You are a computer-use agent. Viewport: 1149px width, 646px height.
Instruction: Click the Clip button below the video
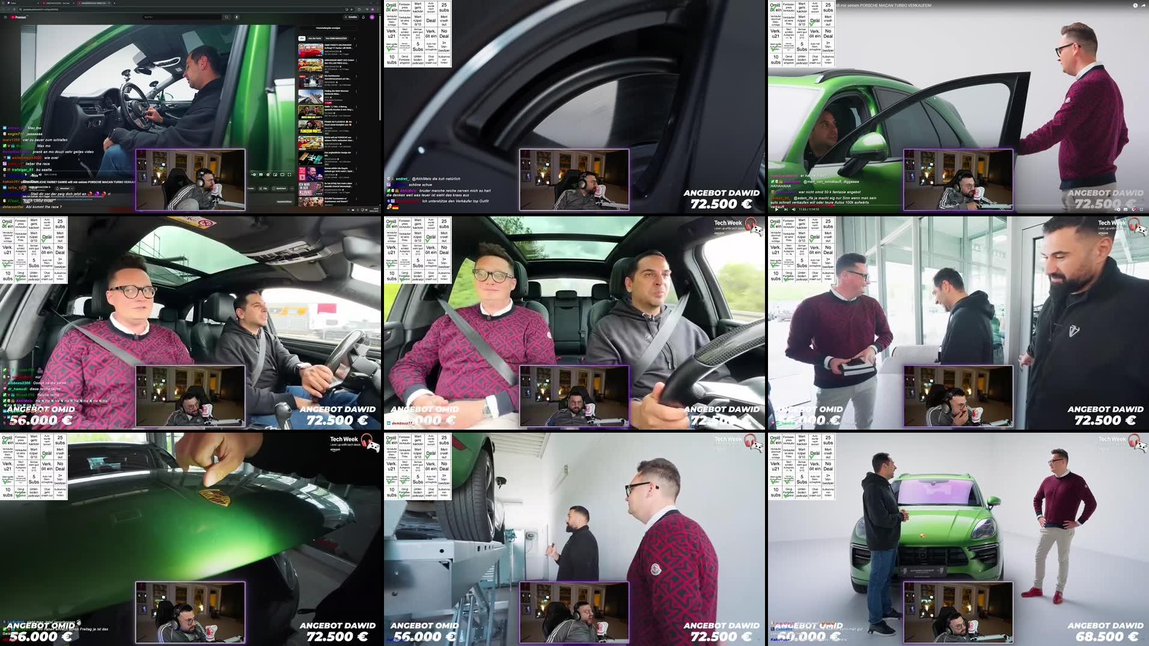(x=263, y=189)
